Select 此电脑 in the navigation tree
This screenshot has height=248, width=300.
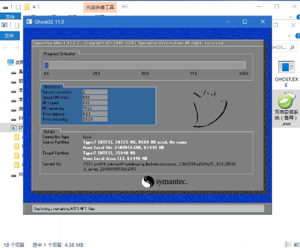coord(15,62)
